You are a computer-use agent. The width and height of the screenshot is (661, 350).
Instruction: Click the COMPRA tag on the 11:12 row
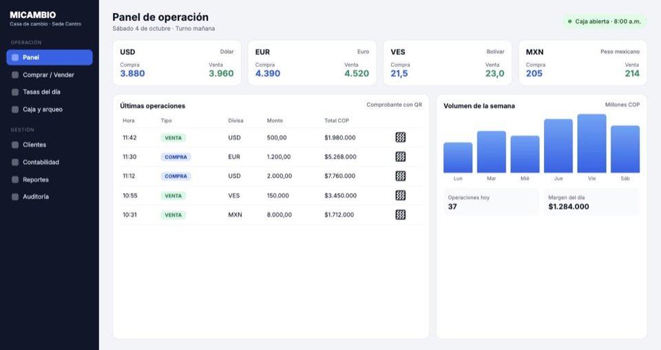pyautogui.click(x=176, y=176)
